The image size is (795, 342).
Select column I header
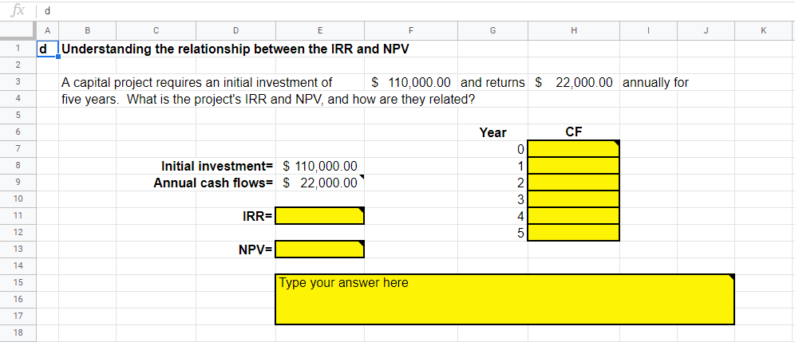pos(648,30)
